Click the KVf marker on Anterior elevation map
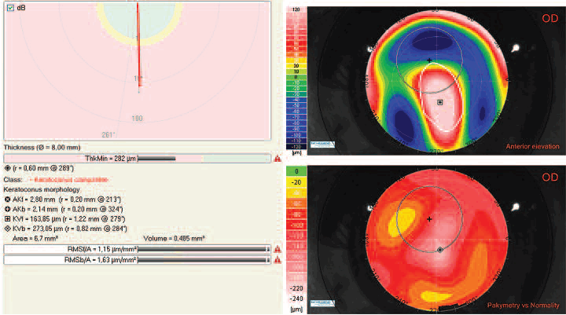Image resolution: width=566 pixels, height=315 pixels. (x=439, y=102)
